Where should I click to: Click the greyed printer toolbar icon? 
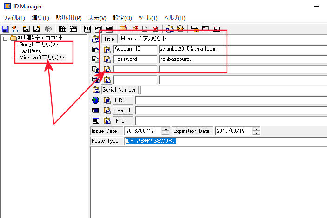tap(48, 29)
